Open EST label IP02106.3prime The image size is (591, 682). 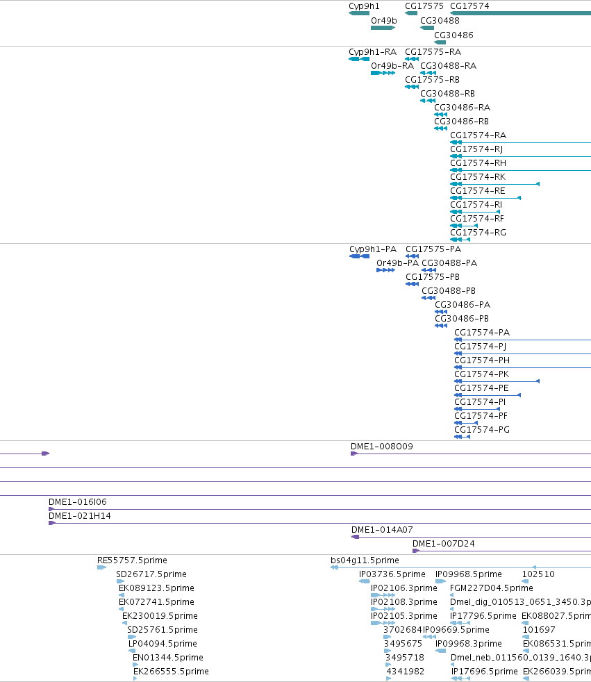click(x=404, y=588)
